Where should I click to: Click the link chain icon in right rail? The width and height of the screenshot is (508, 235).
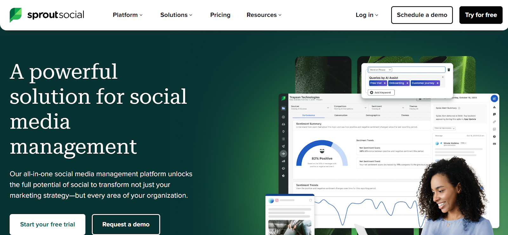point(494,122)
